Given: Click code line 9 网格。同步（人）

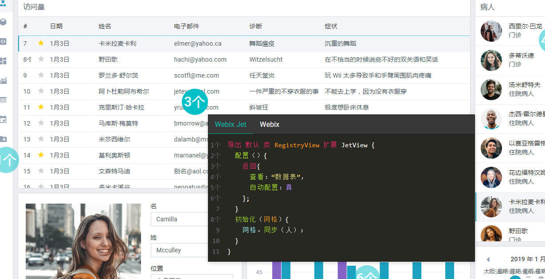Looking at the screenshot, I should click(x=273, y=230).
